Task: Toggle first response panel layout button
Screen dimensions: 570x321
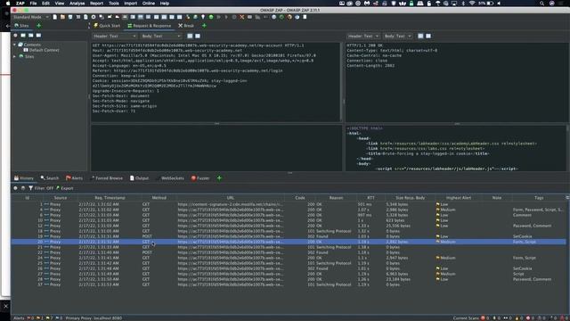Action: (x=420, y=36)
